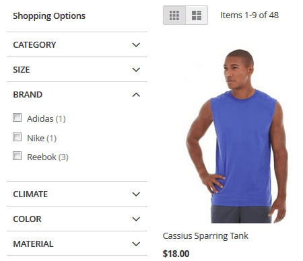Open the SIZE filter heading
Viewport: 303px width, 261px height.
(22, 70)
